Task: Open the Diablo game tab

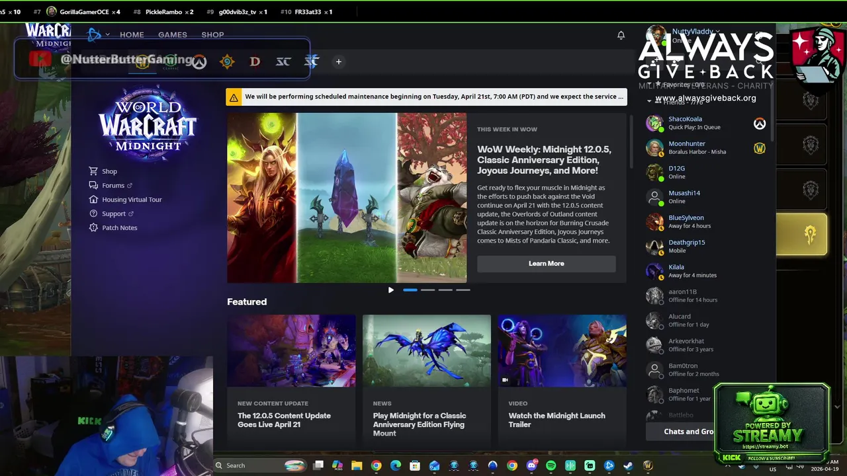Action: (x=255, y=62)
